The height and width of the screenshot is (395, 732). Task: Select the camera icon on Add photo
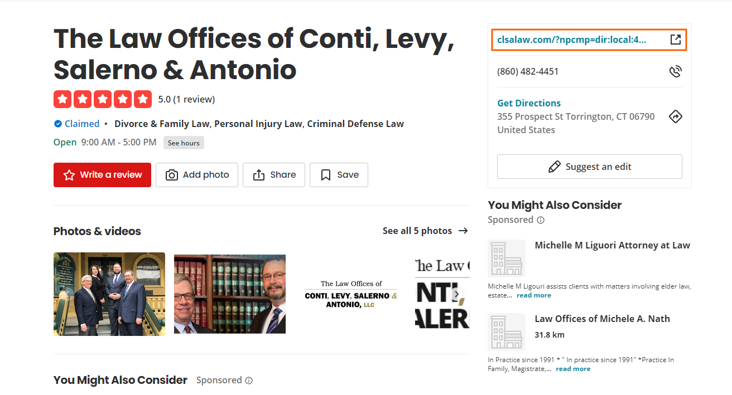(x=171, y=174)
